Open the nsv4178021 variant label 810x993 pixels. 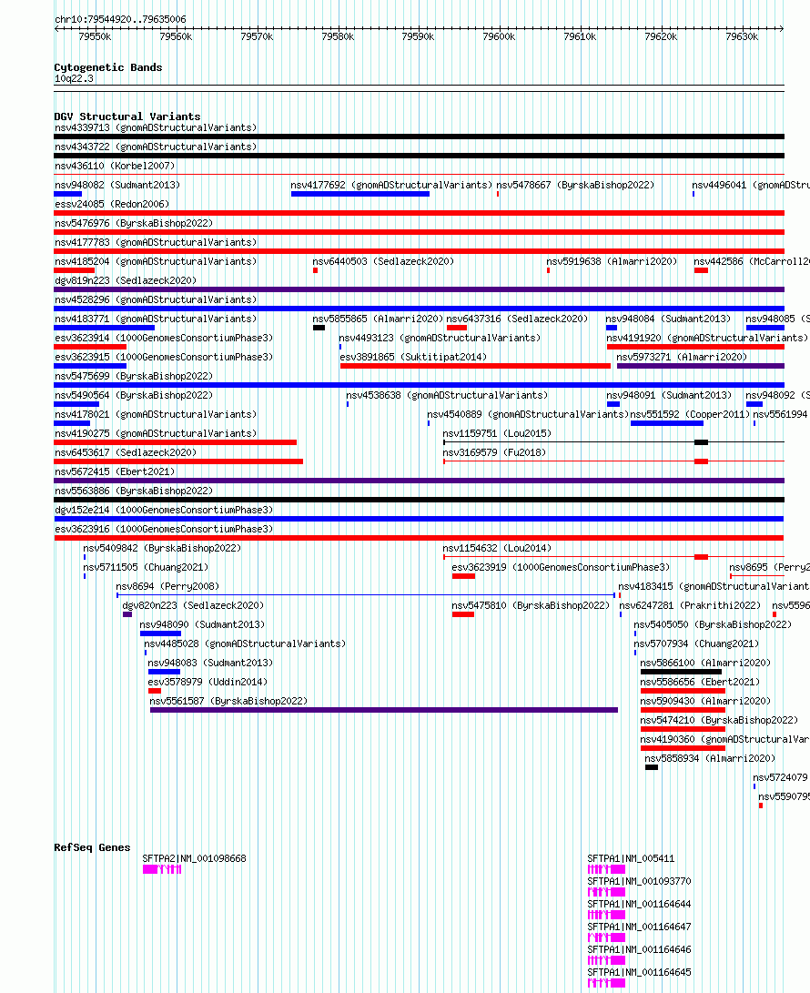pyautogui.click(x=156, y=414)
